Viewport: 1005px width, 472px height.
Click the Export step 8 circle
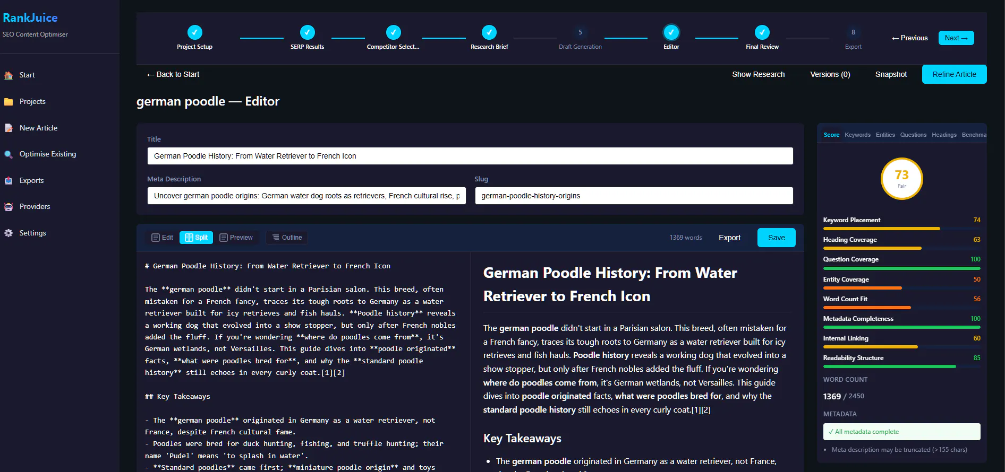tap(853, 32)
